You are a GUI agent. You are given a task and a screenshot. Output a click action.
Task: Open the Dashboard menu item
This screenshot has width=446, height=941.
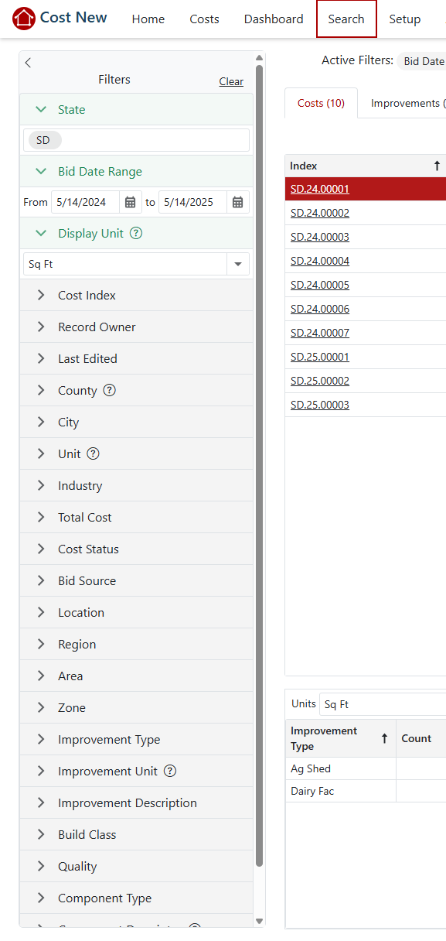pos(274,19)
